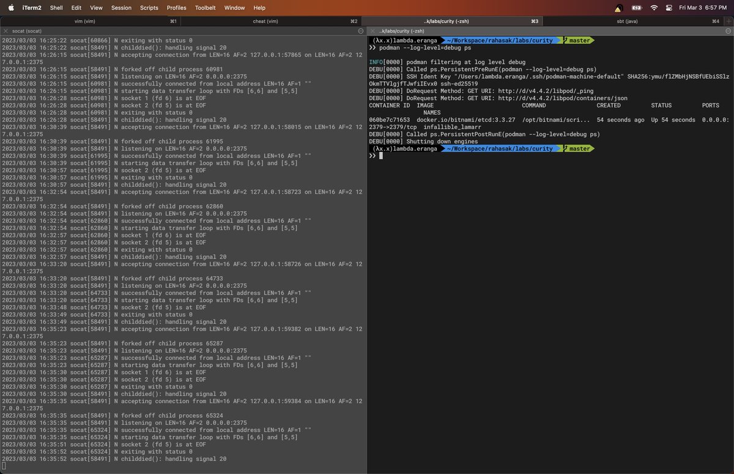Click the Wi-Fi icon in the menu bar
The height and width of the screenshot is (474, 734).
pos(654,8)
